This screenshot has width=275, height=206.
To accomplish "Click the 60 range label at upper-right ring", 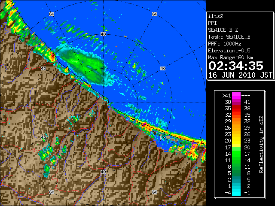I will tap(155, 14).
